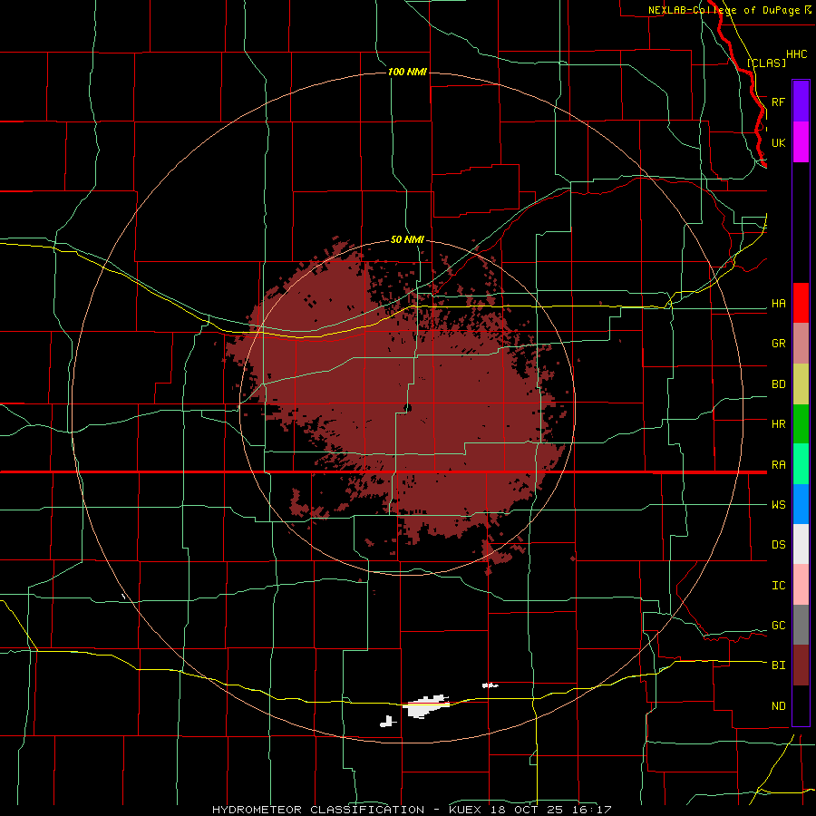
Task: Click the large white dry snow echo
Action: [x=427, y=706]
